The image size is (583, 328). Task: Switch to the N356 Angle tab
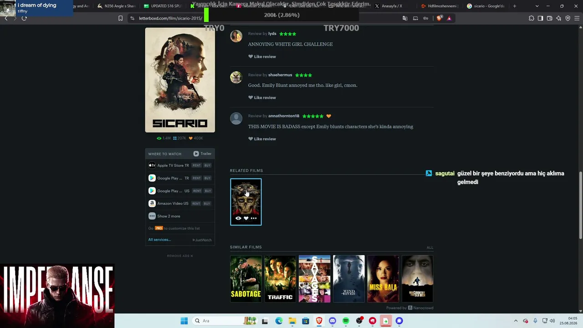(x=116, y=6)
